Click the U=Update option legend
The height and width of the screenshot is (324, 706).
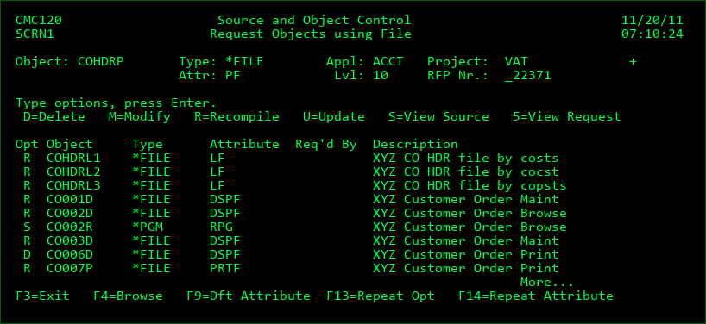(334, 117)
